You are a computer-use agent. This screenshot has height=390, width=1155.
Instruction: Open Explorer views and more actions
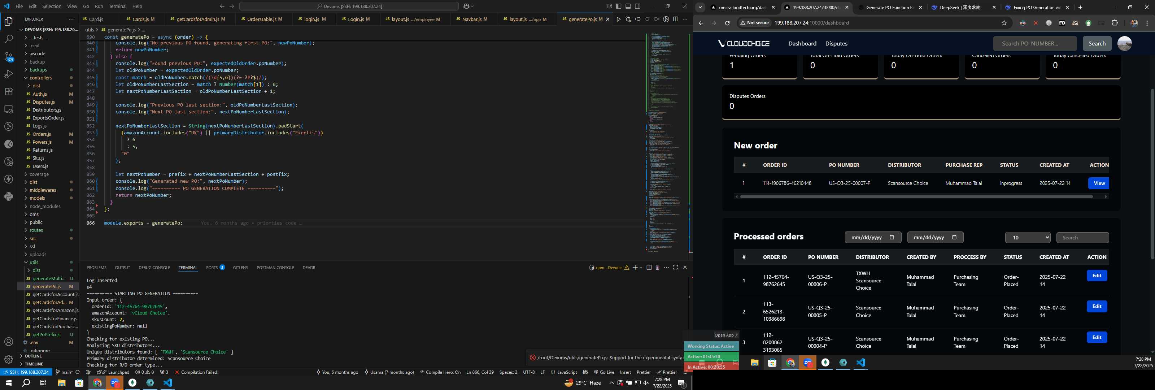[x=71, y=19]
